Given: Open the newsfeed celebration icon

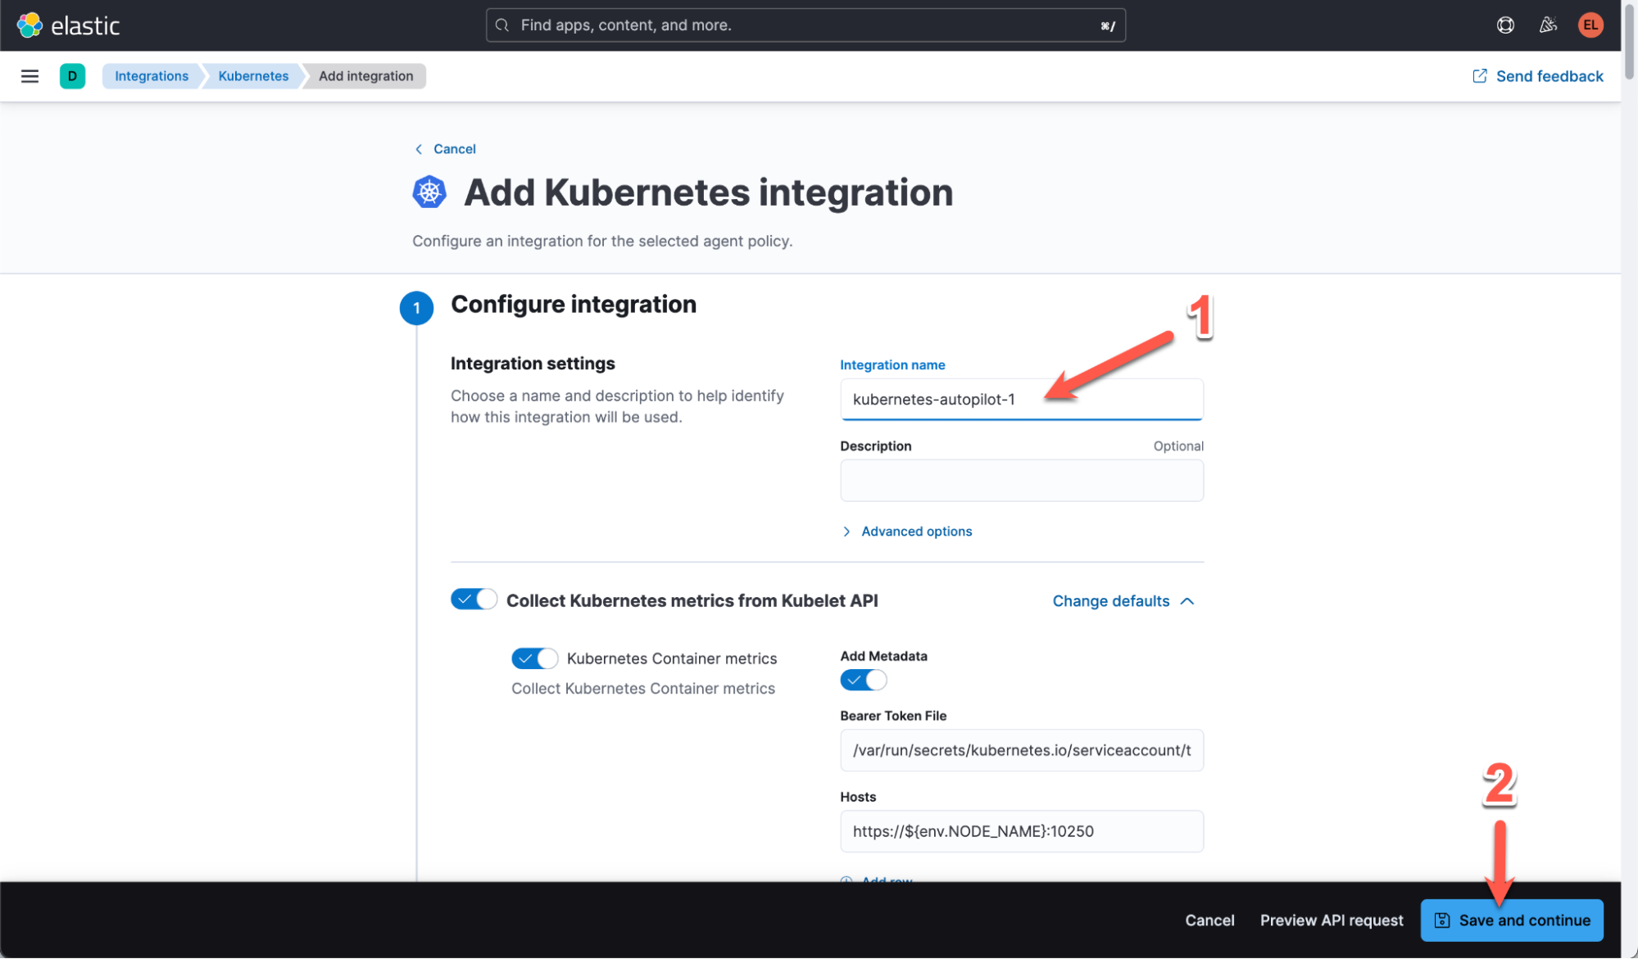Looking at the screenshot, I should pos(1547,25).
